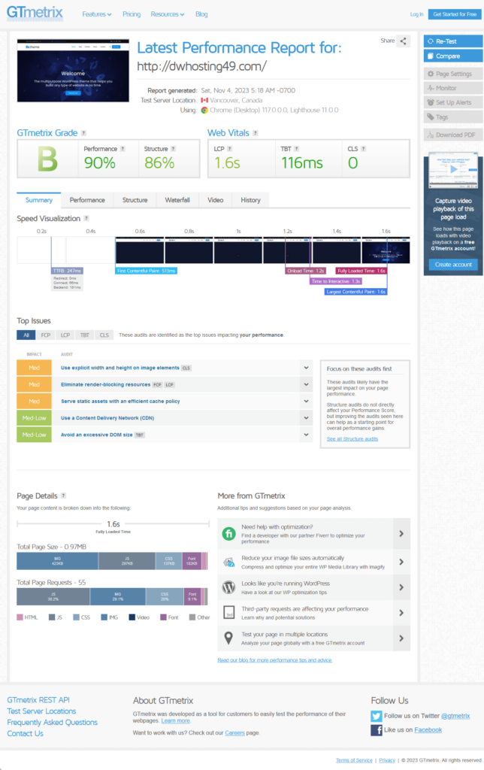Viewport: 484px width, 770px height.
Task: Expand the explicit width and height audit
Action: [x=307, y=368]
